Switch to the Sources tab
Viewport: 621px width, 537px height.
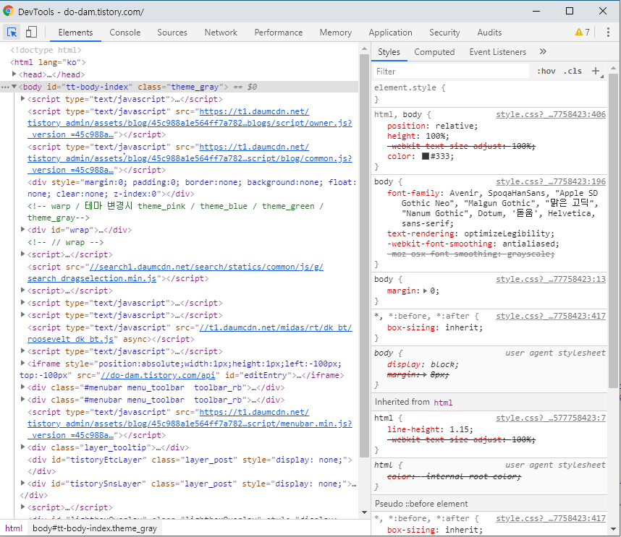172,33
